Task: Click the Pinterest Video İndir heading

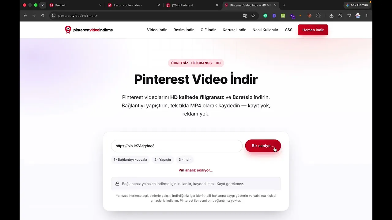Action: coord(196,79)
